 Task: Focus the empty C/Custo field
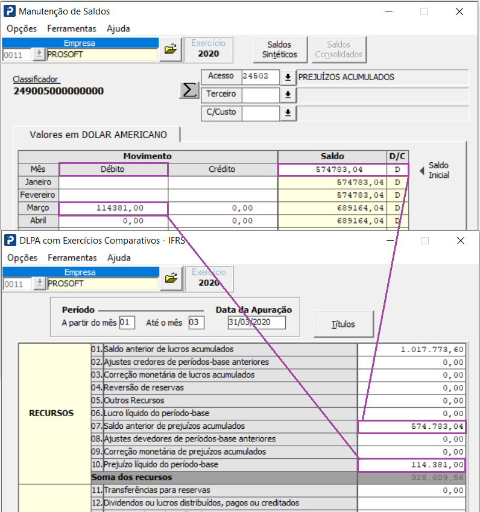pos(261,113)
